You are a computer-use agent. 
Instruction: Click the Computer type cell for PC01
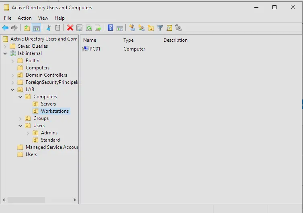point(134,49)
